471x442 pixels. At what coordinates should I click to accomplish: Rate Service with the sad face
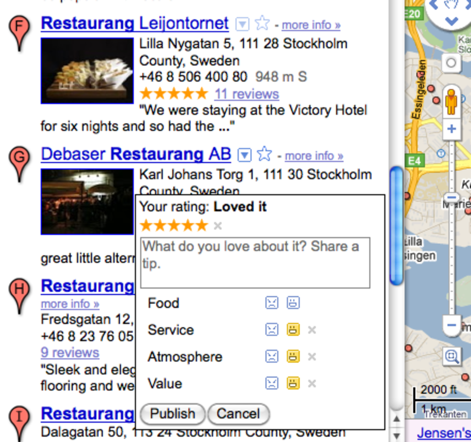coord(272,330)
